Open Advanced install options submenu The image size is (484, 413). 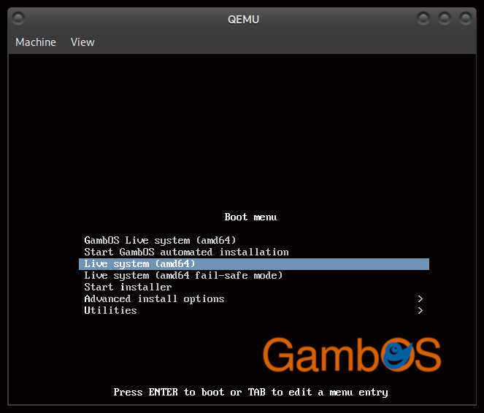click(x=154, y=298)
